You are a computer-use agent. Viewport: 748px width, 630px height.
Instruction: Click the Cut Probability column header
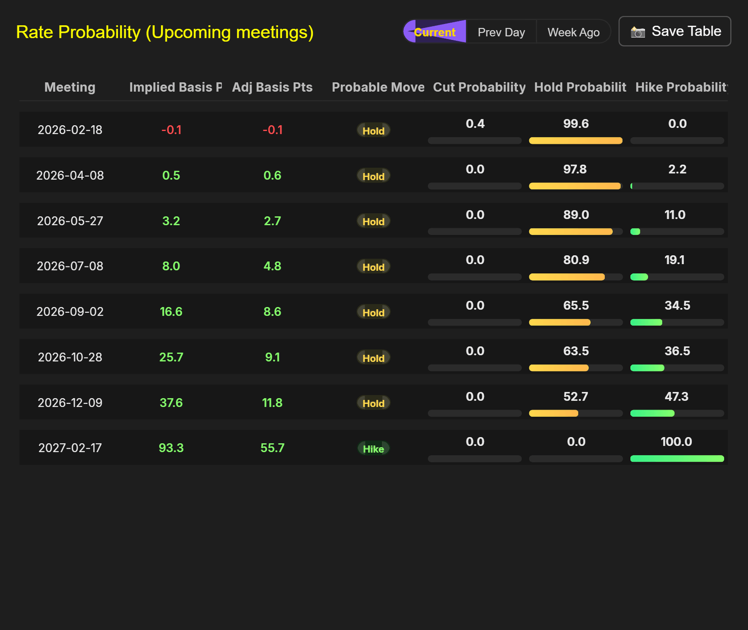tap(479, 87)
